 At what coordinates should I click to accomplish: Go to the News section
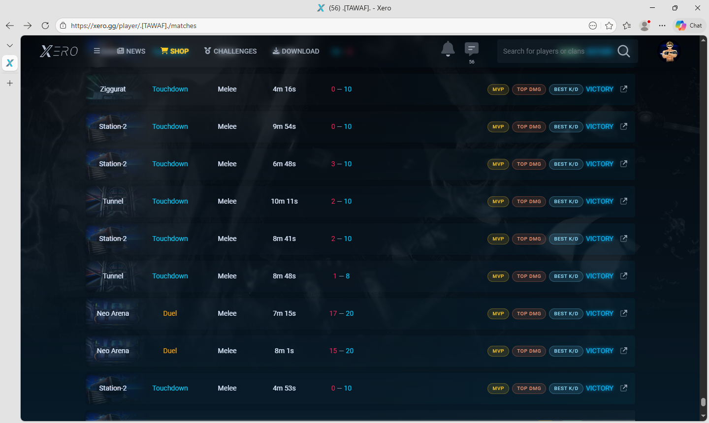click(x=131, y=51)
